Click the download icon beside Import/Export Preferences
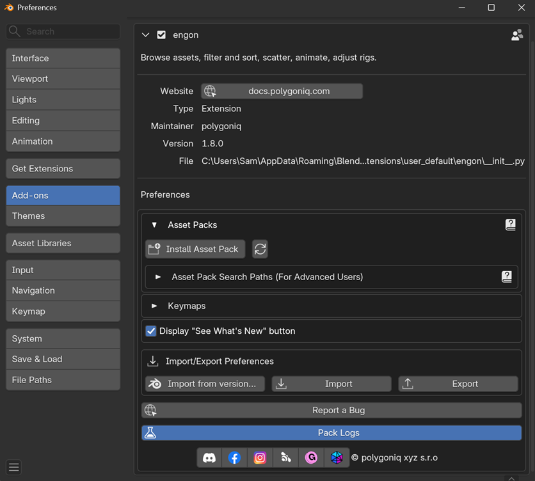 pyautogui.click(x=152, y=361)
